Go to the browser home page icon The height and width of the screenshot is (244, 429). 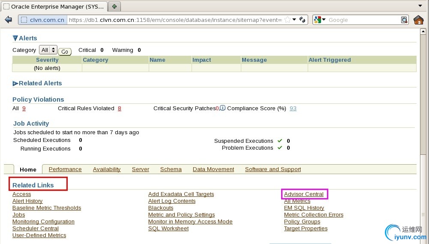click(418, 20)
